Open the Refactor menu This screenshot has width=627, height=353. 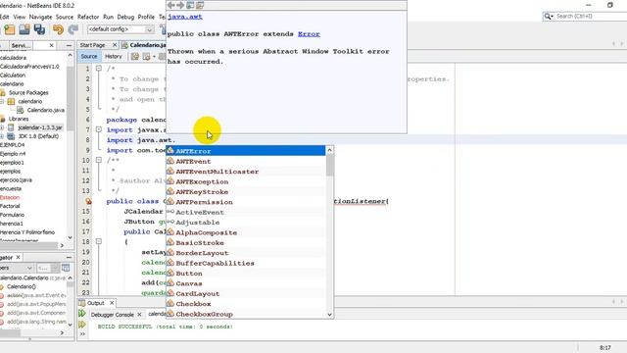(x=88, y=17)
